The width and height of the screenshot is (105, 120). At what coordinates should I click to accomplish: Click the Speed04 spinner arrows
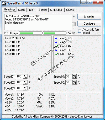tap(75, 77)
